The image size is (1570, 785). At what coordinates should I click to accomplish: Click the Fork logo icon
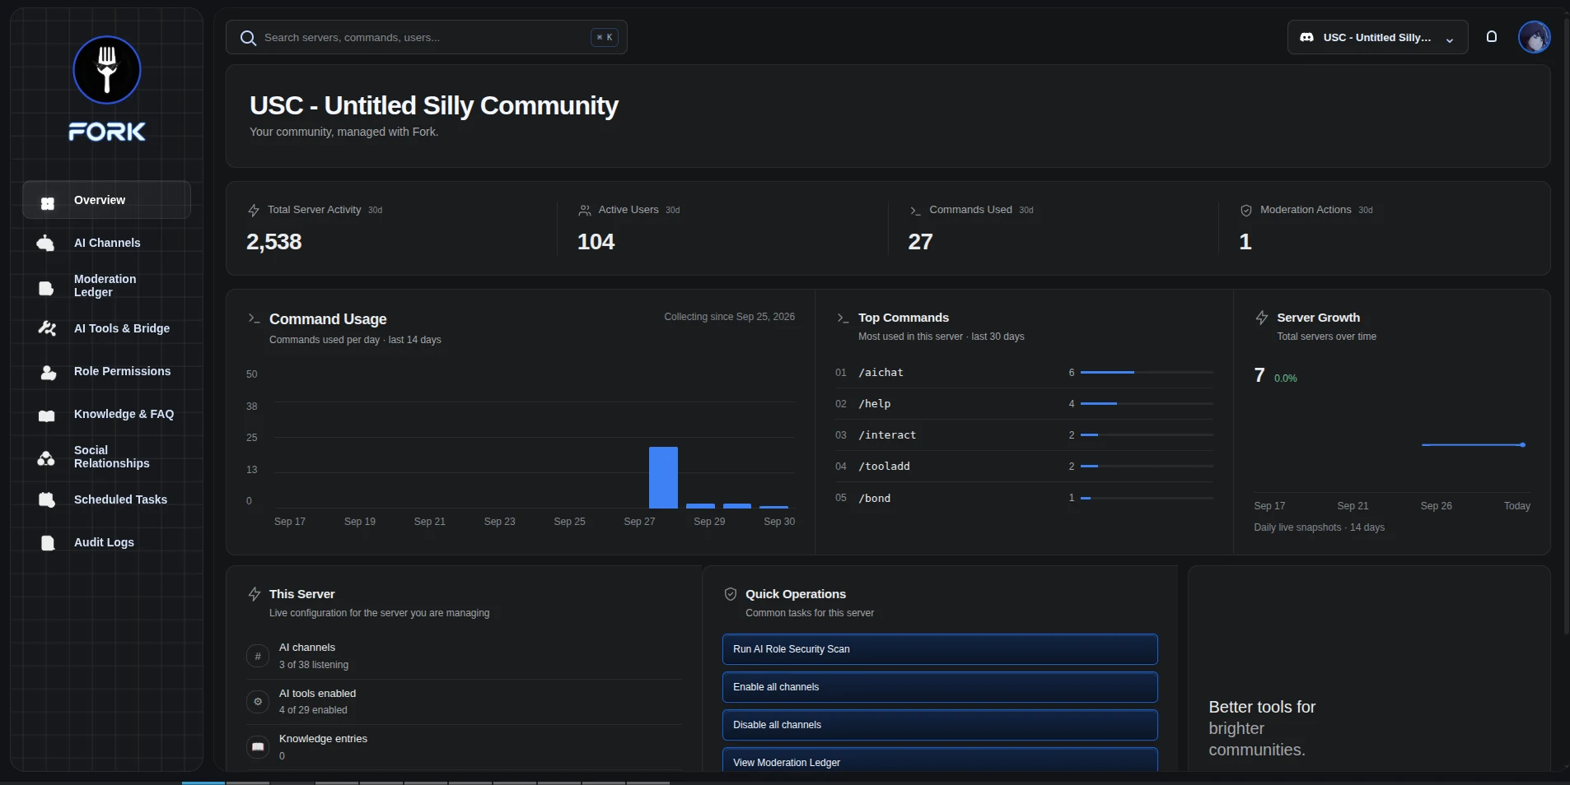(x=107, y=70)
